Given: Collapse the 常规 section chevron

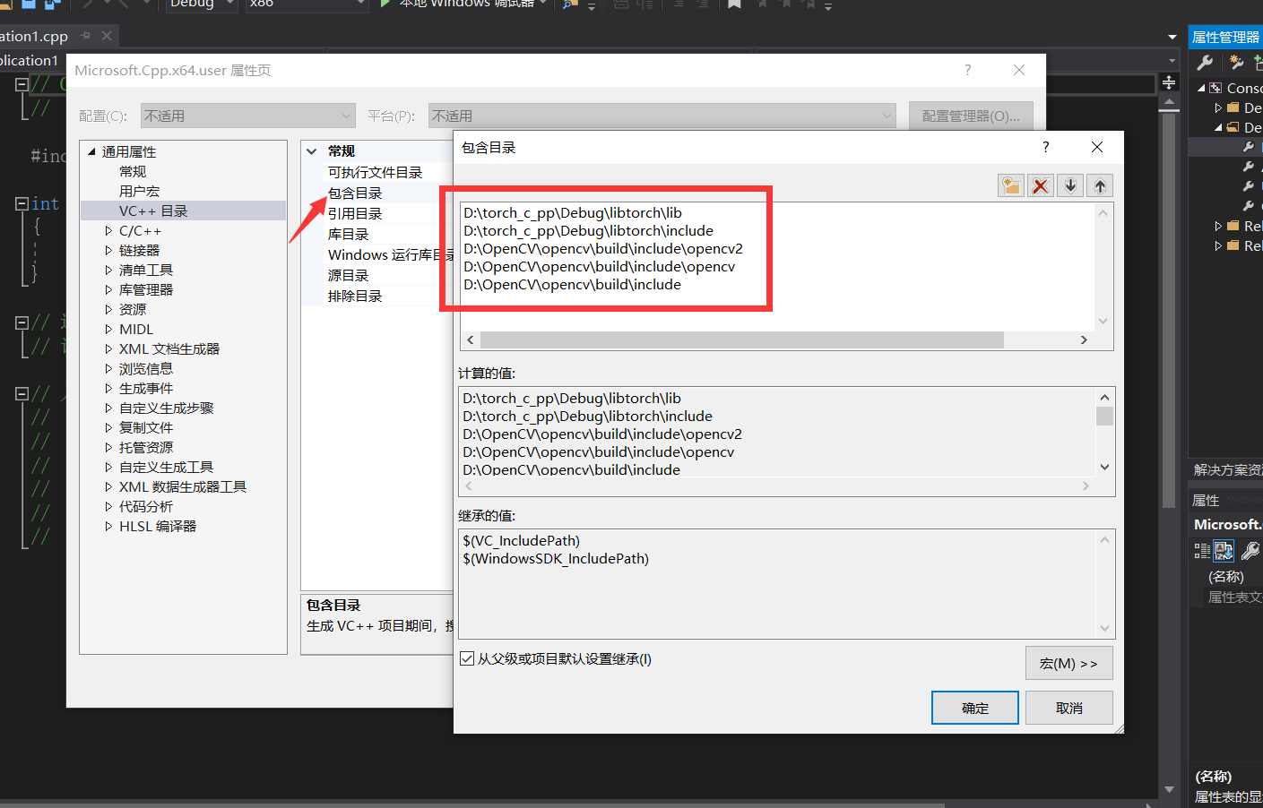Looking at the screenshot, I should 311,151.
